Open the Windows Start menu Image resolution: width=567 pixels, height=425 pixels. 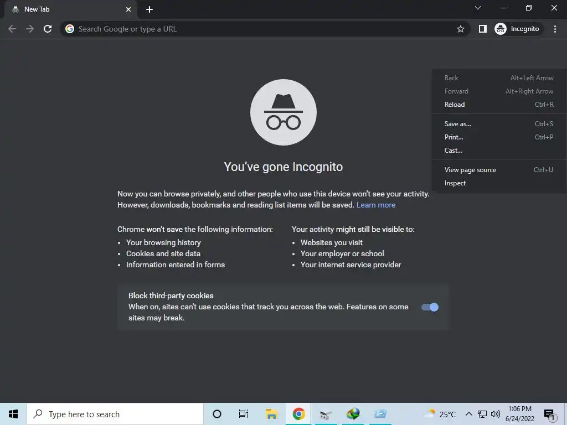point(13,414)
